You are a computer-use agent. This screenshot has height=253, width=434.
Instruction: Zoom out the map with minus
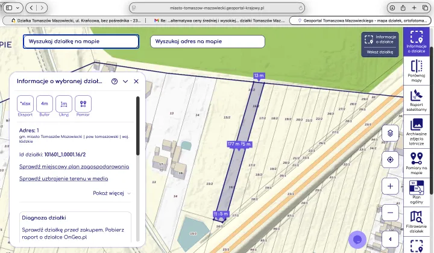pos(390,213)
